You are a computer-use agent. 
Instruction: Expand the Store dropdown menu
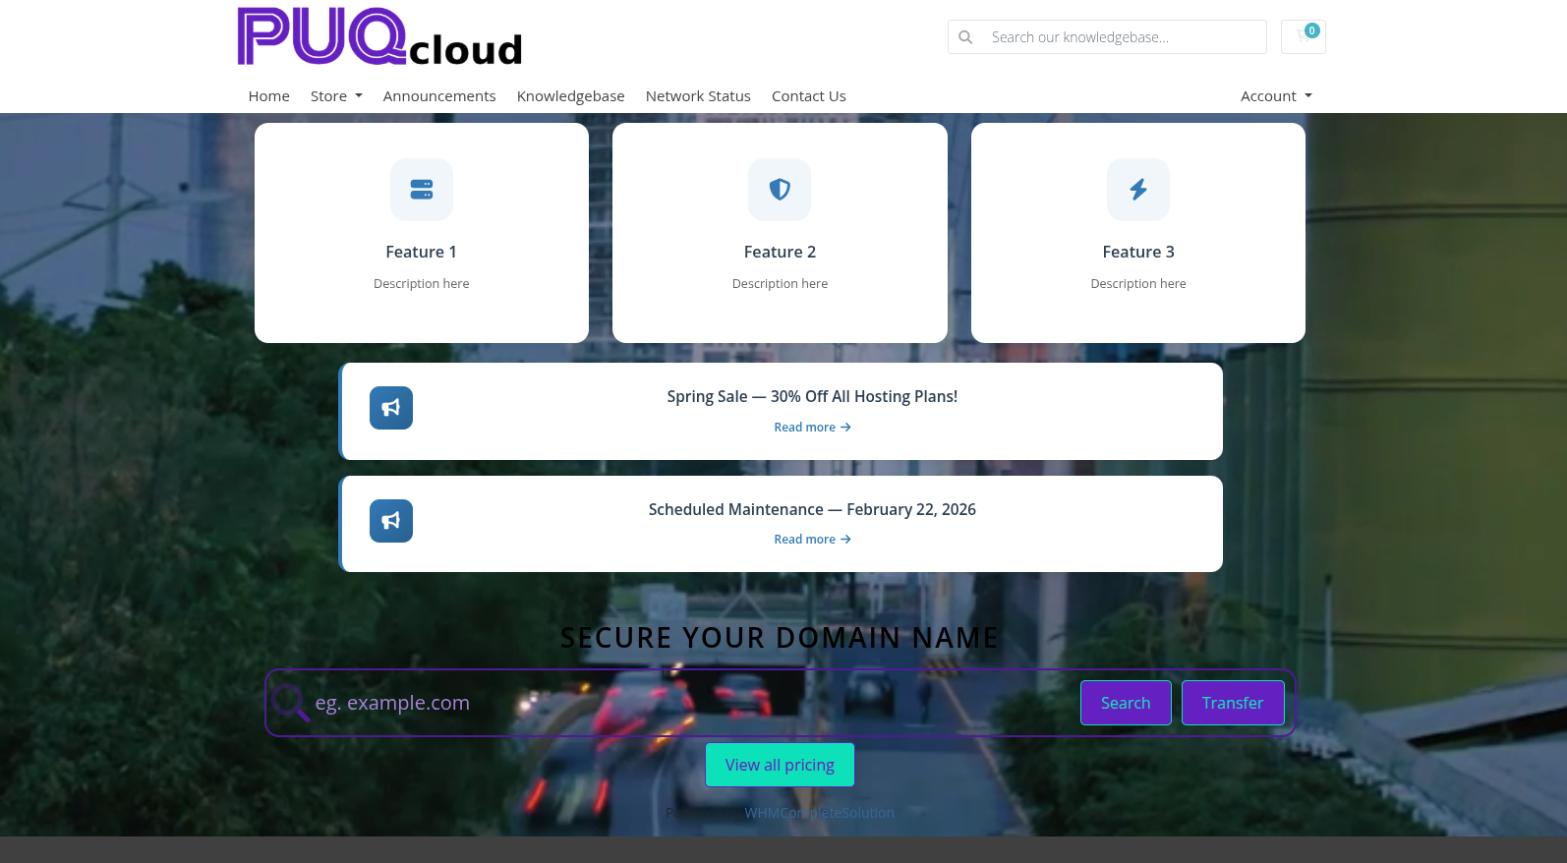coord(336,96)
